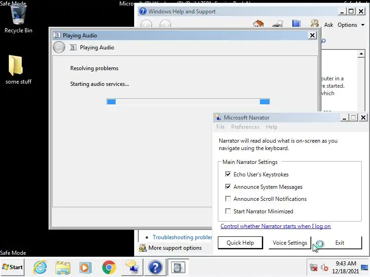Click the More support options icon

pos(142,248)
